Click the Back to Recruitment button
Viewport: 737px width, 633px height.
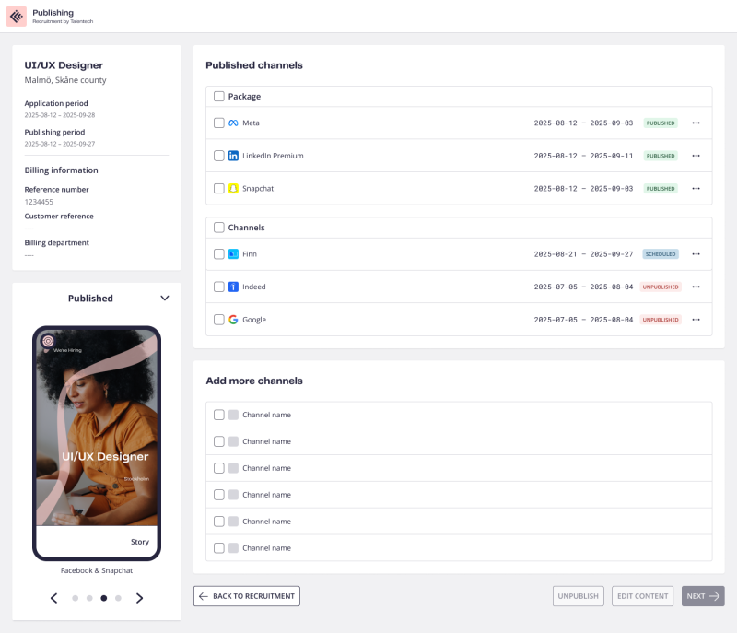point(247,596)
